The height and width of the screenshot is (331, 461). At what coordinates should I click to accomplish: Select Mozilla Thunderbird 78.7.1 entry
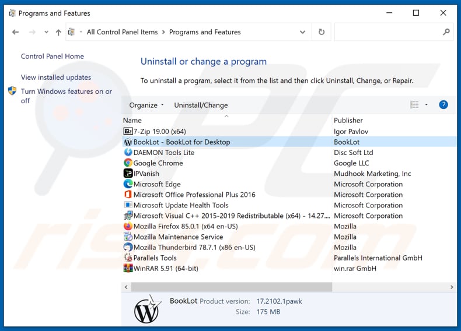pos(289,247)
